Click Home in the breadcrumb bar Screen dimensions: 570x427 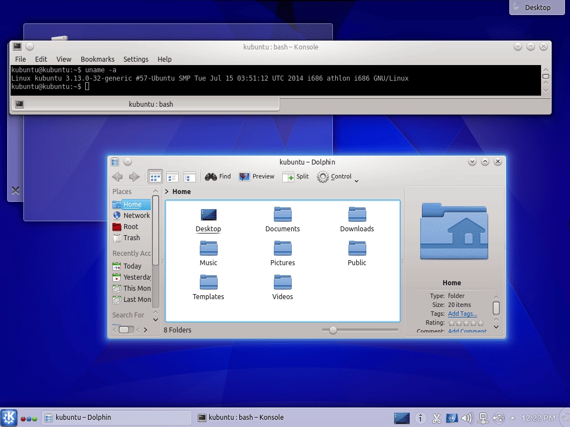pos(181,192)
